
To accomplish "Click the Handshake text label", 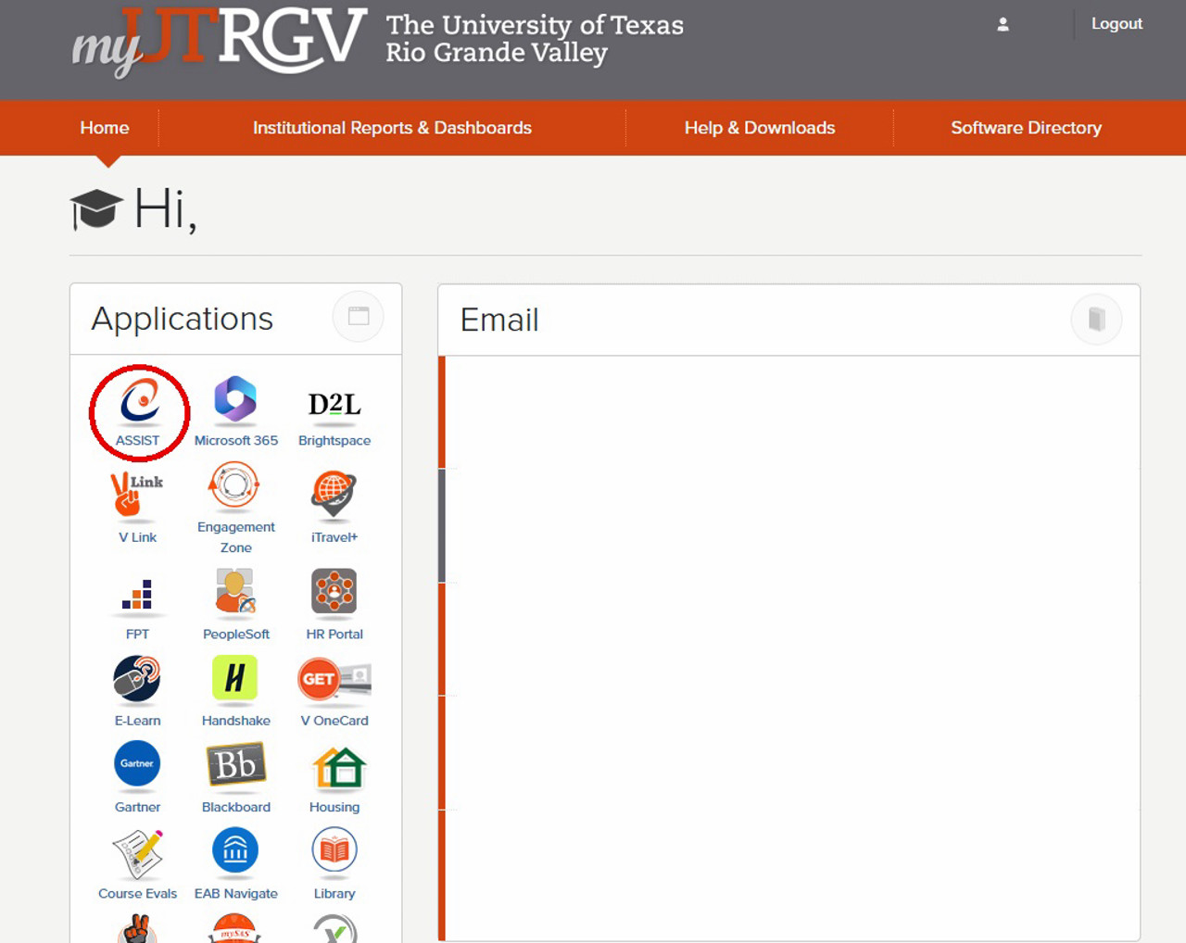I will (236, 721).
